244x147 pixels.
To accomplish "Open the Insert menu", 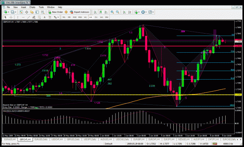I will (23, 7).
